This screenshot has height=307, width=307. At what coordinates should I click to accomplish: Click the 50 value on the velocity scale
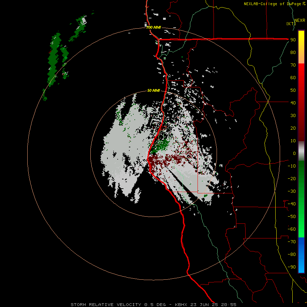click(x=293, y=90)
